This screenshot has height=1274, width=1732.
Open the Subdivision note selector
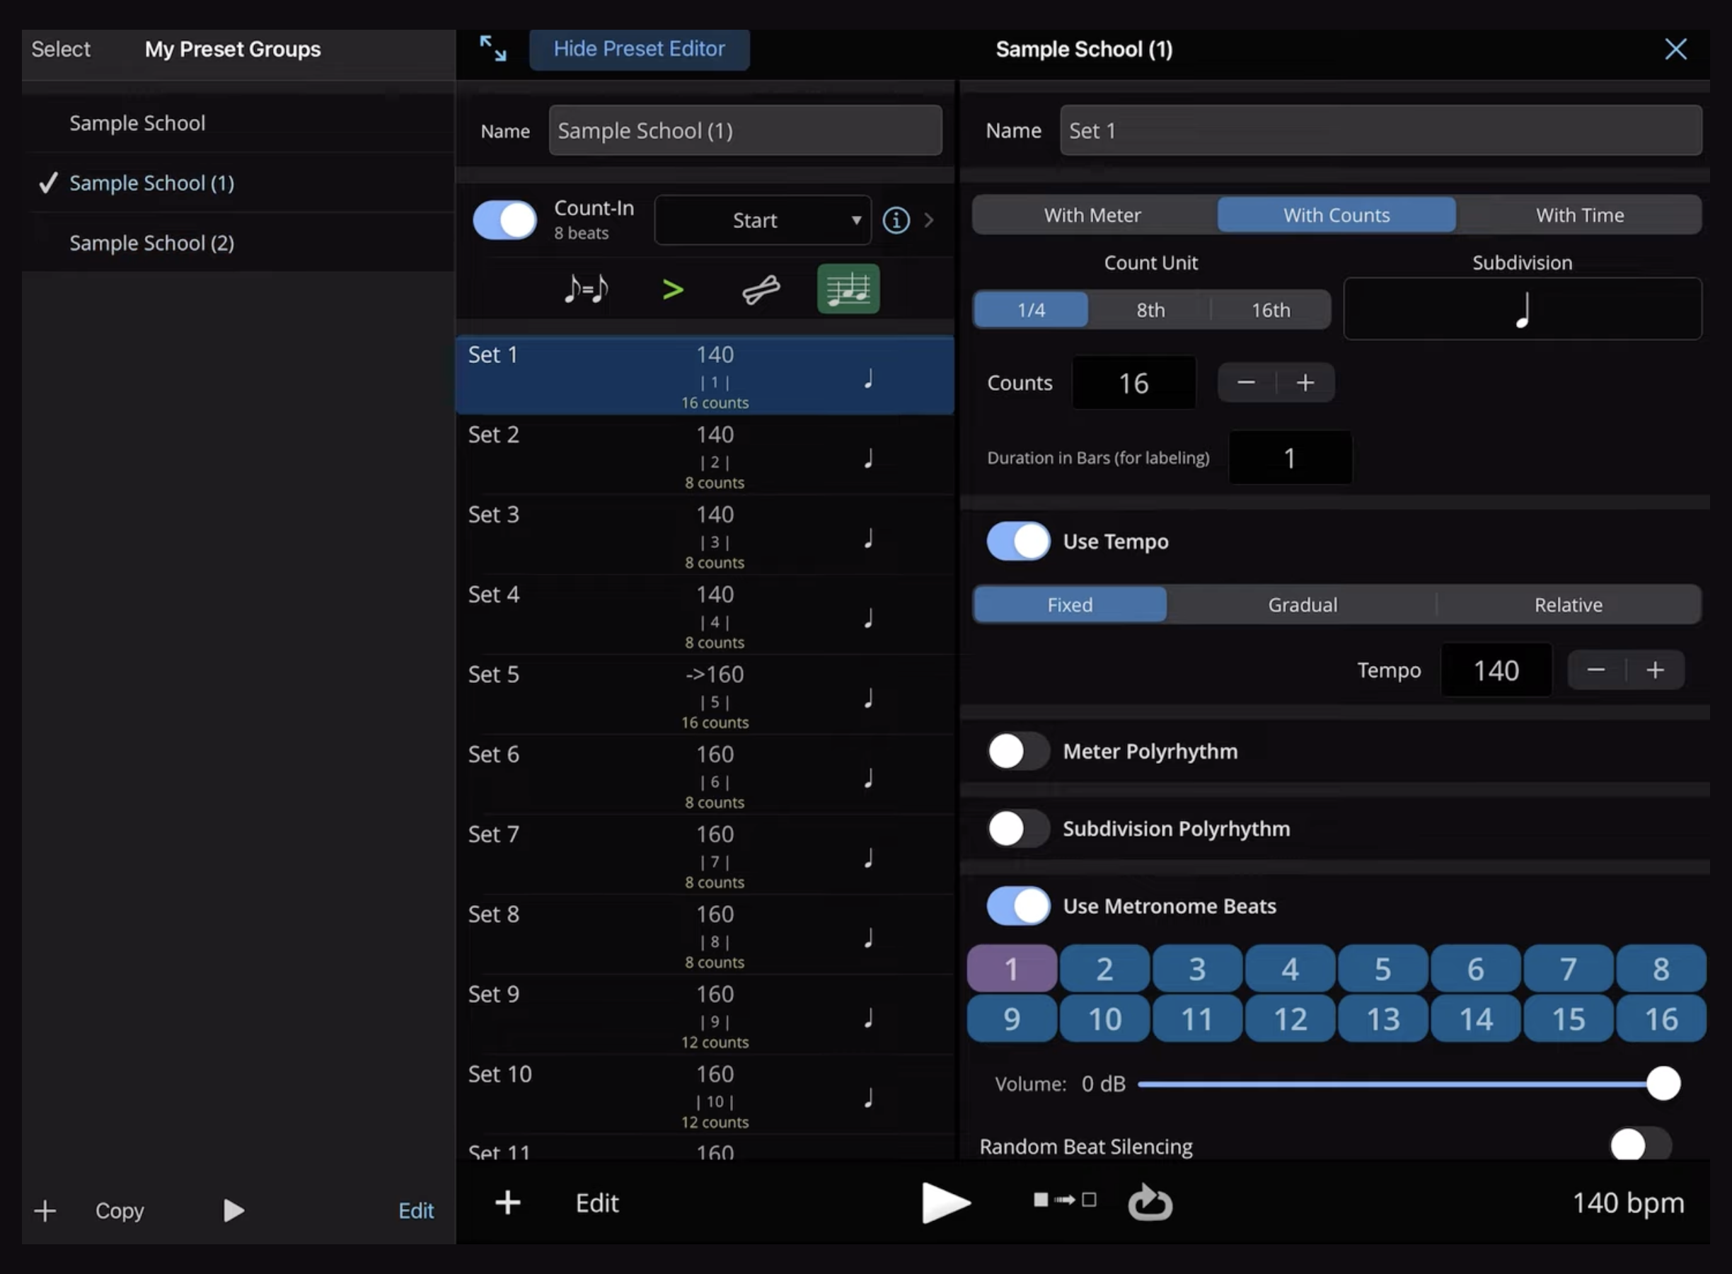pyautogui.click(x=1522, y=309)
